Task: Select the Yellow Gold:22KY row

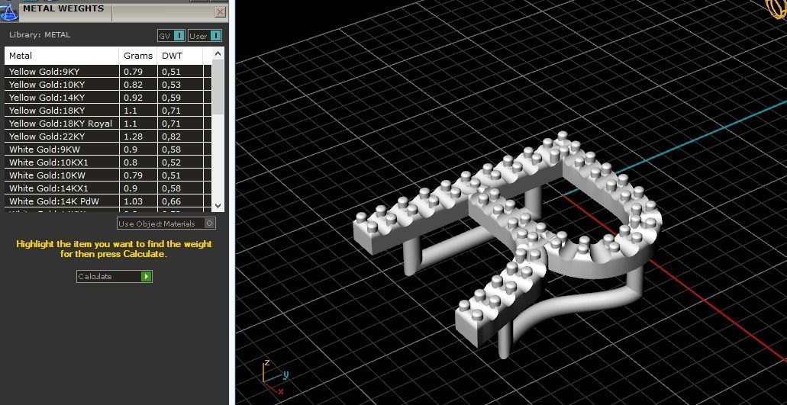Action: tap(108, 137)
